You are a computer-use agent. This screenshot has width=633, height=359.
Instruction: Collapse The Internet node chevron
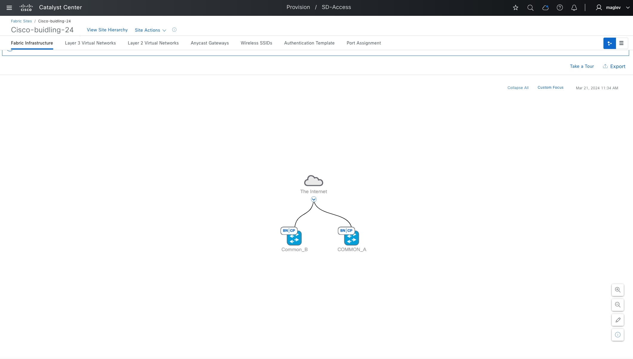313,199
